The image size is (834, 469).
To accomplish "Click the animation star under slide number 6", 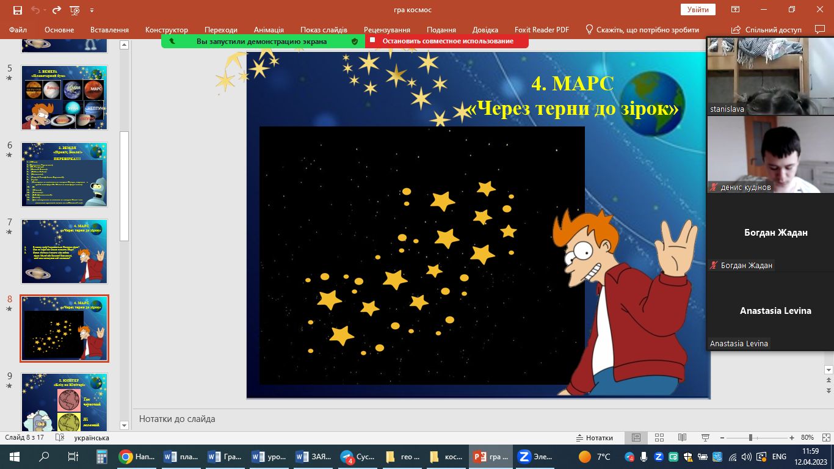I will coord(9,156).
